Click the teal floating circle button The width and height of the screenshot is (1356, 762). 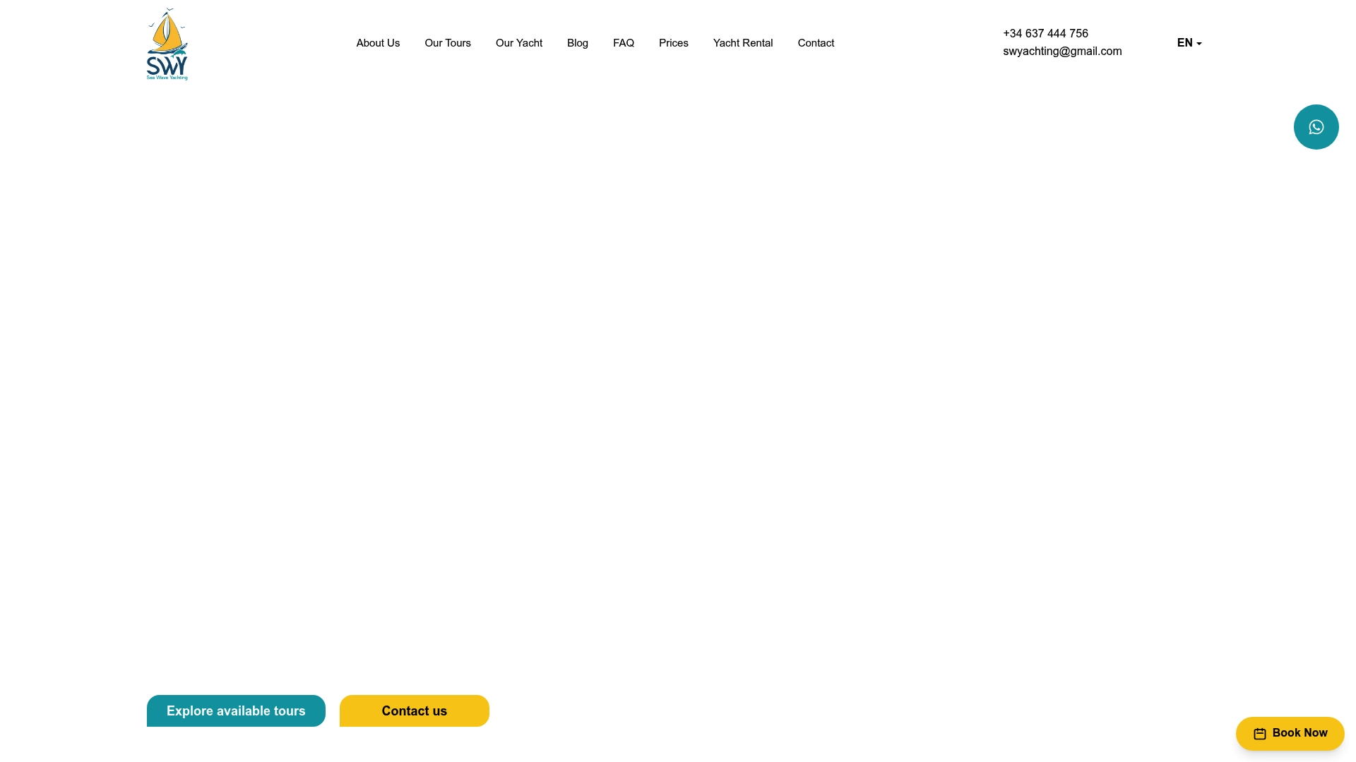[x=1316, y=126]
